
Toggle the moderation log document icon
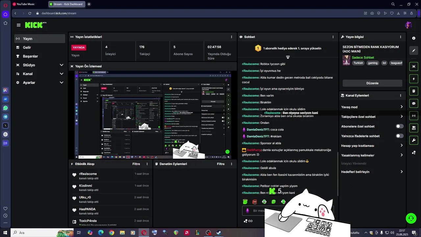pos(414,91)
